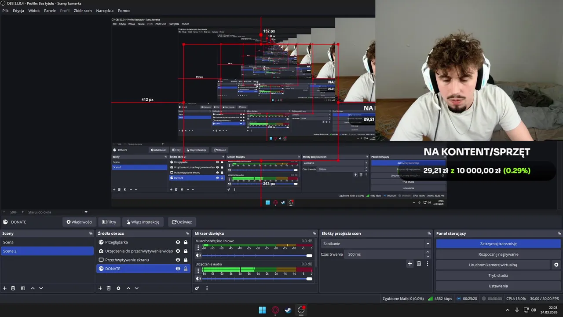
Task: Open scene filters icon in Sceny panel
Action: (x=23, y=288)
